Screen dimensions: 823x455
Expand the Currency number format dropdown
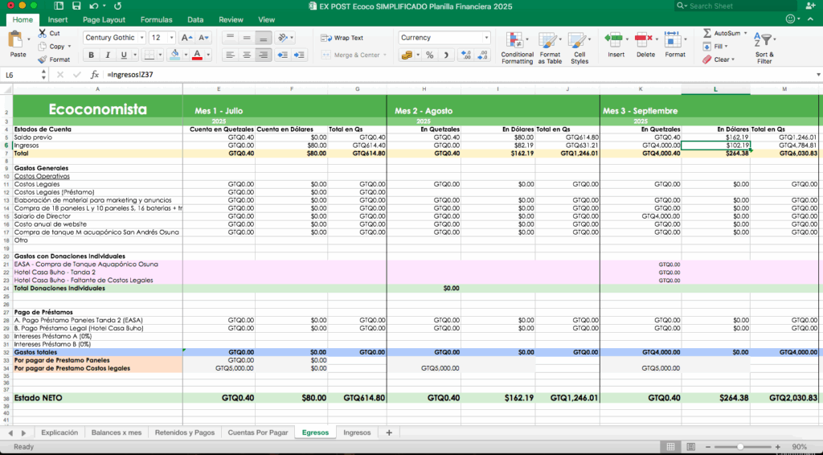486,38
